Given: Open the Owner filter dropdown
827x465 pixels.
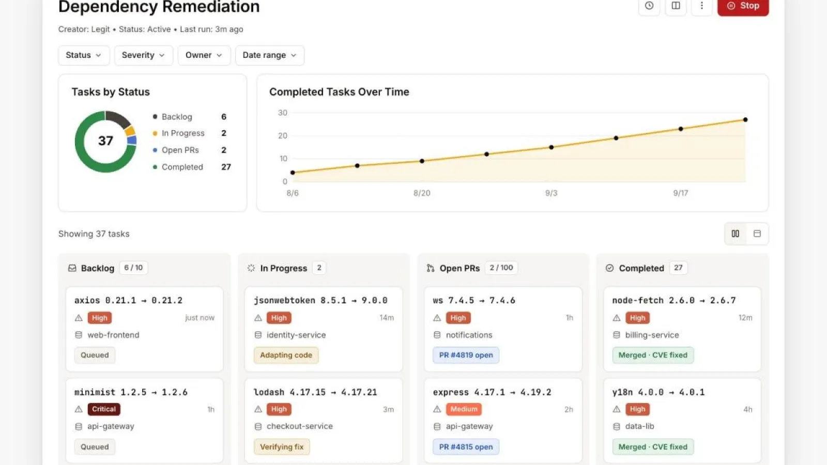Looking at the screenshot, I should [x=204, y=55].
